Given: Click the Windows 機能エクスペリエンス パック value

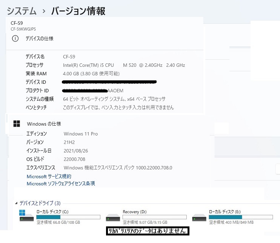Looking at the screenshot, I should [x=118, y=168].
